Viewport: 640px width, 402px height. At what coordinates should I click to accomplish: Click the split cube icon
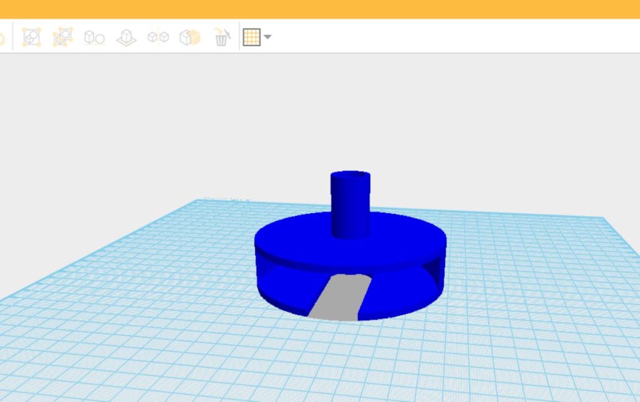[x=190, y=38]
